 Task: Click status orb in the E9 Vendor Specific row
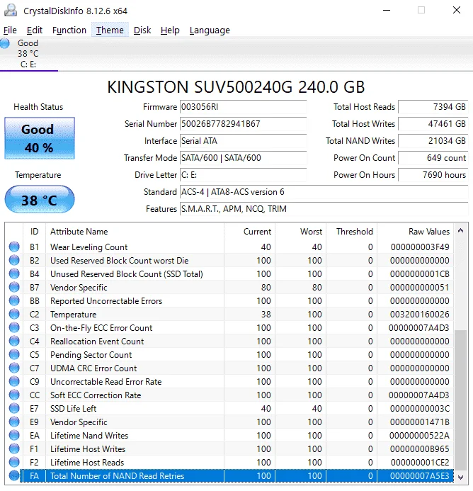pyautogui.click(x=14, y=422)
